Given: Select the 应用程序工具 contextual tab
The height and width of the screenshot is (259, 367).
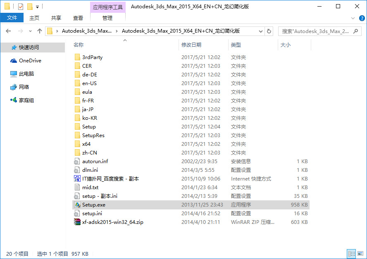Looking at the screenshot, I should click(108, 7).
